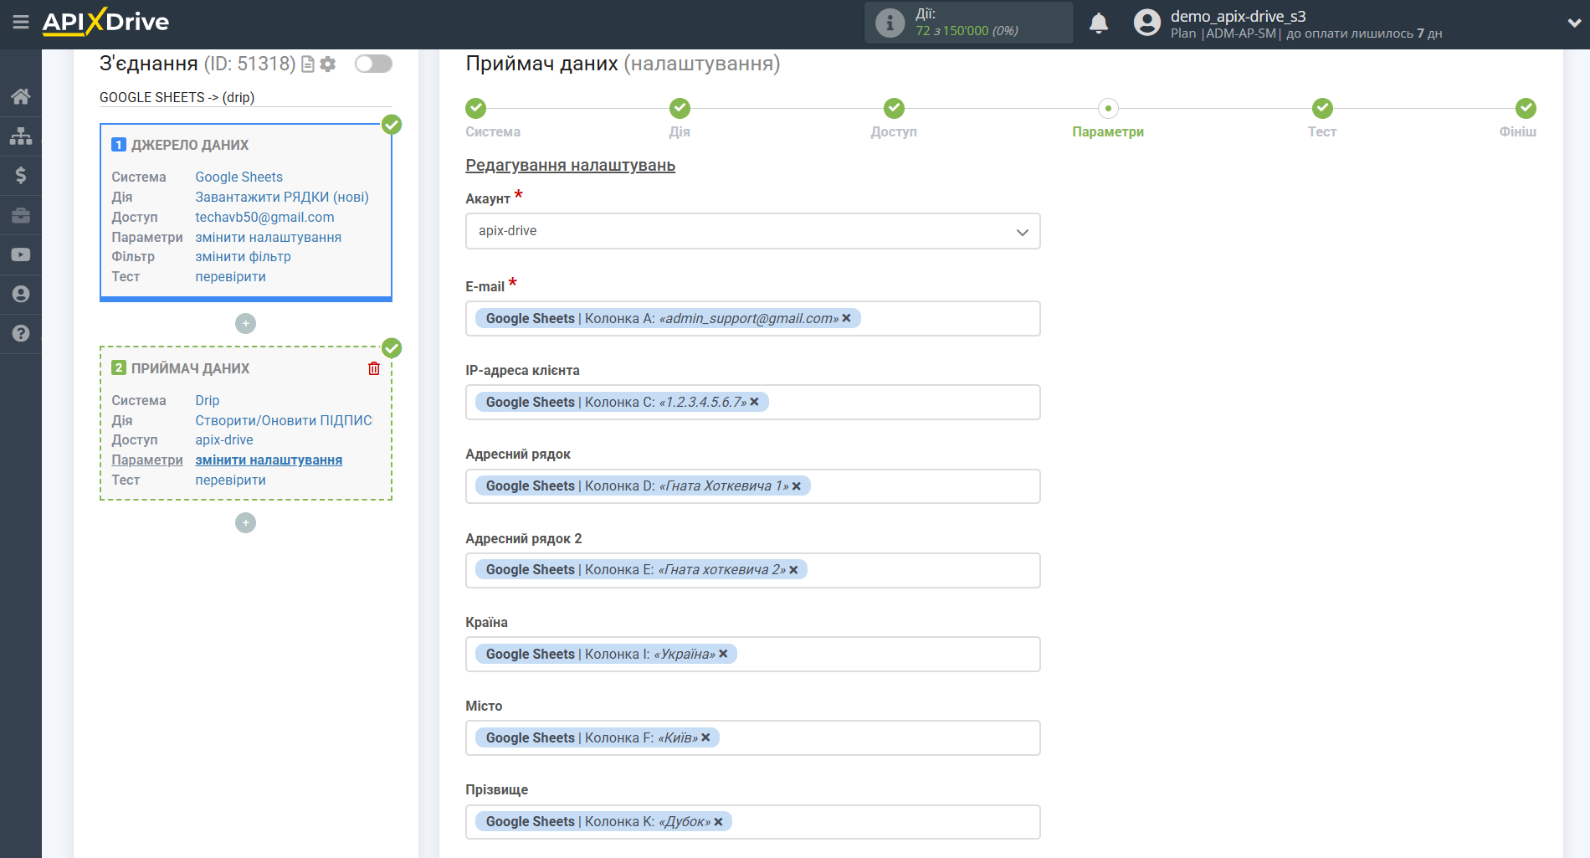
Task: Go to the Доступ step
Action: (x=894, y=108)
